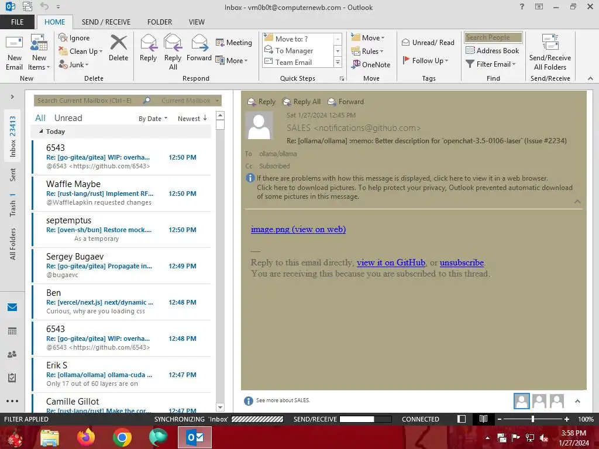599x449 pixels.
Task: Open the Follow Up dropdown
Action: (x=425, y=60)
